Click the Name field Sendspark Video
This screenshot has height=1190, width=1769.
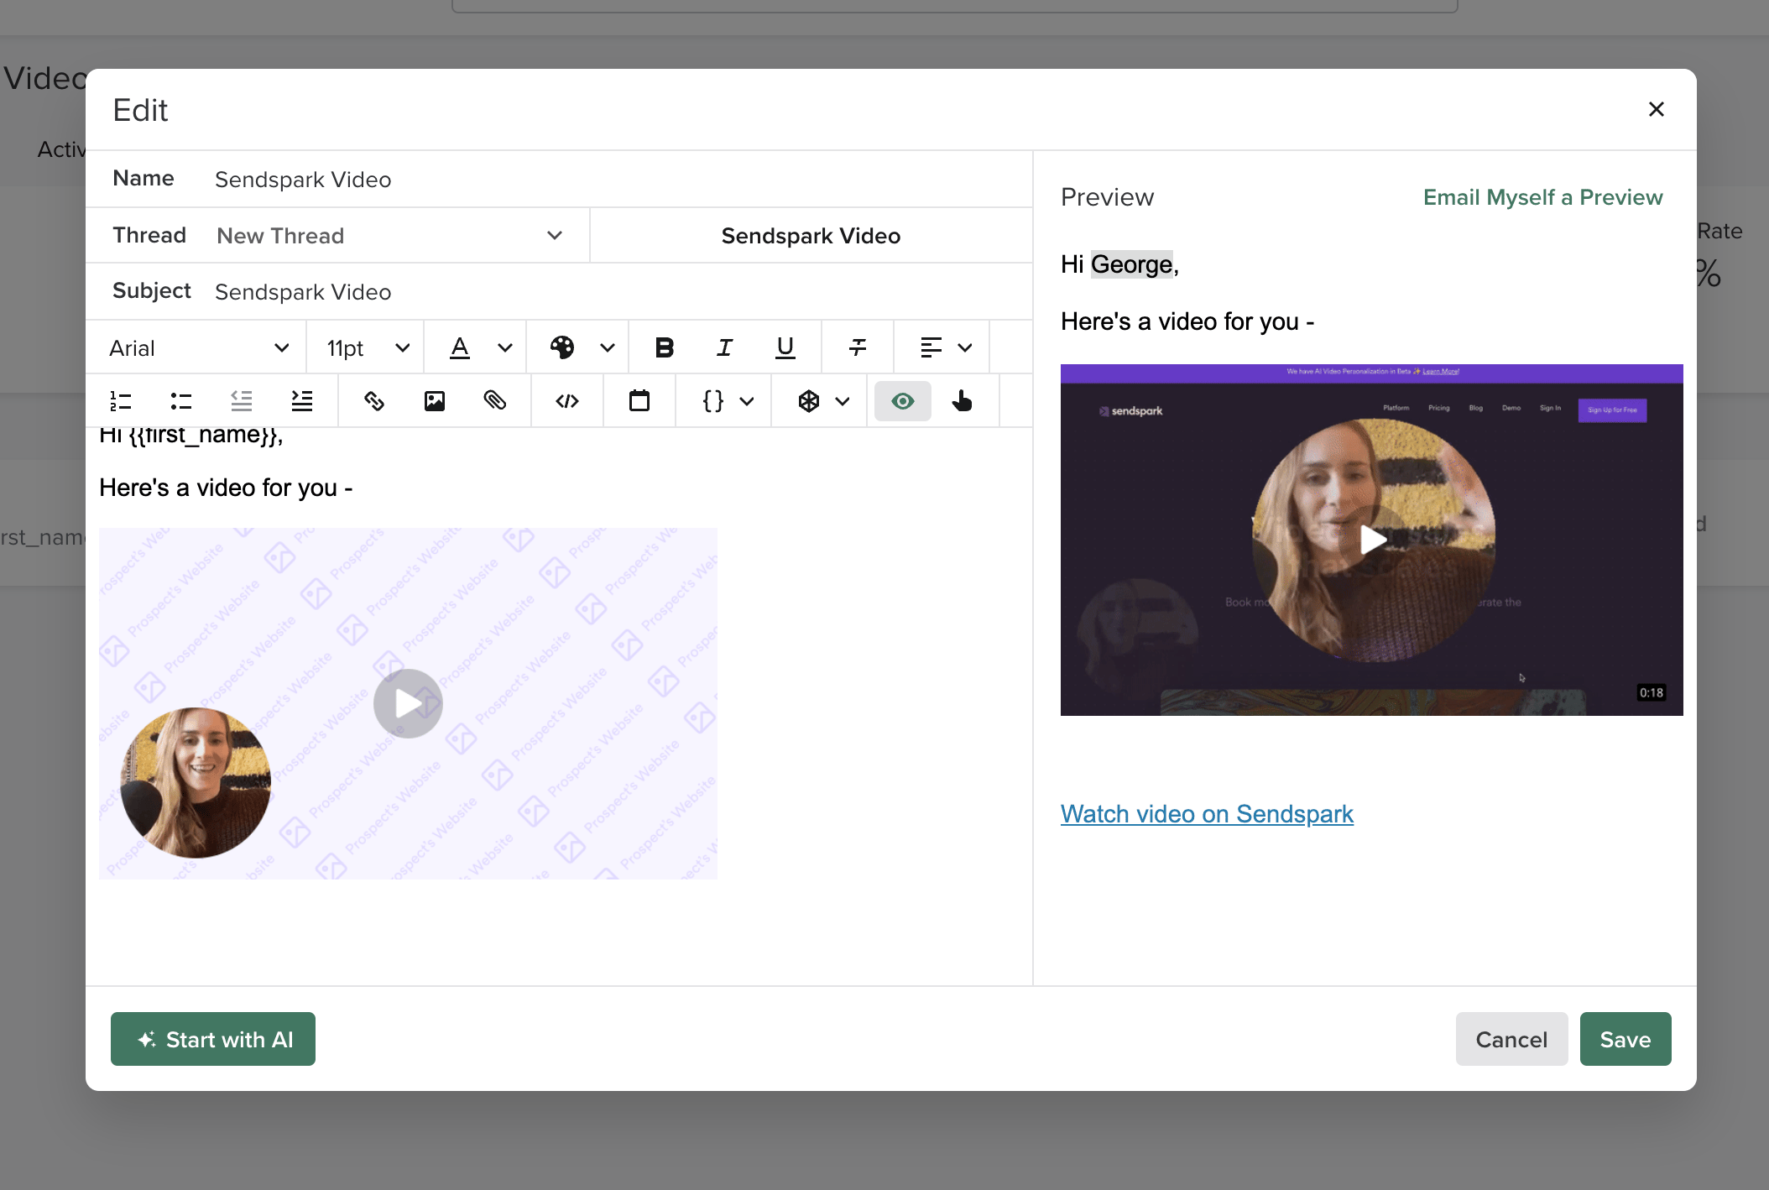[x=617, y=180]
